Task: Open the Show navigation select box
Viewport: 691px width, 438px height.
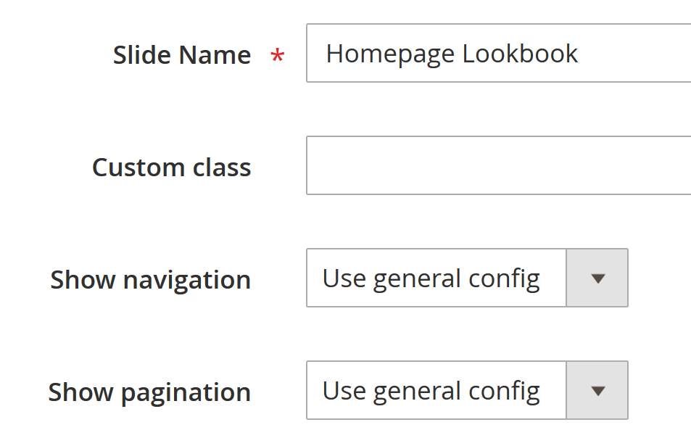Action: [466, 278]
